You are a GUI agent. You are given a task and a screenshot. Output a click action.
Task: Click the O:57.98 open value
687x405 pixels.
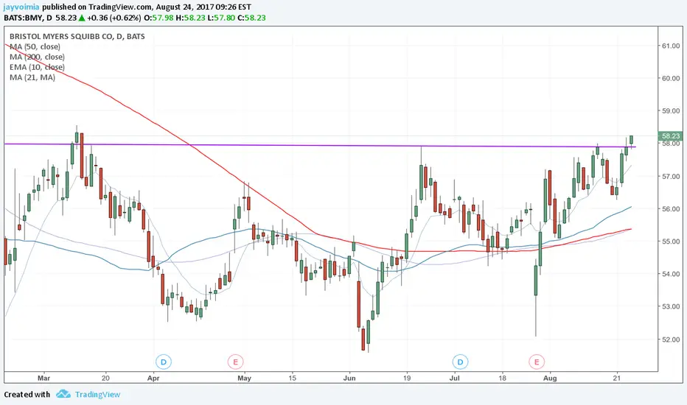158,18
